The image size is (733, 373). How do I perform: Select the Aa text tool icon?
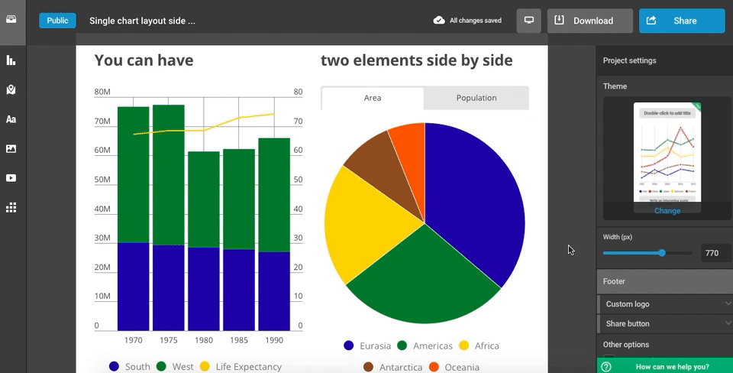11,119
